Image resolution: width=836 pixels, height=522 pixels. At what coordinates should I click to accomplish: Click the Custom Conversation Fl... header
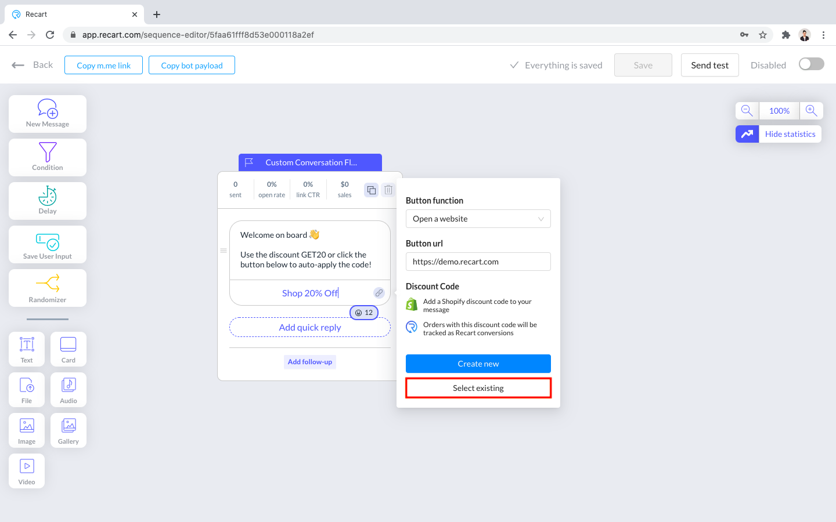click(x=310, y=162)
